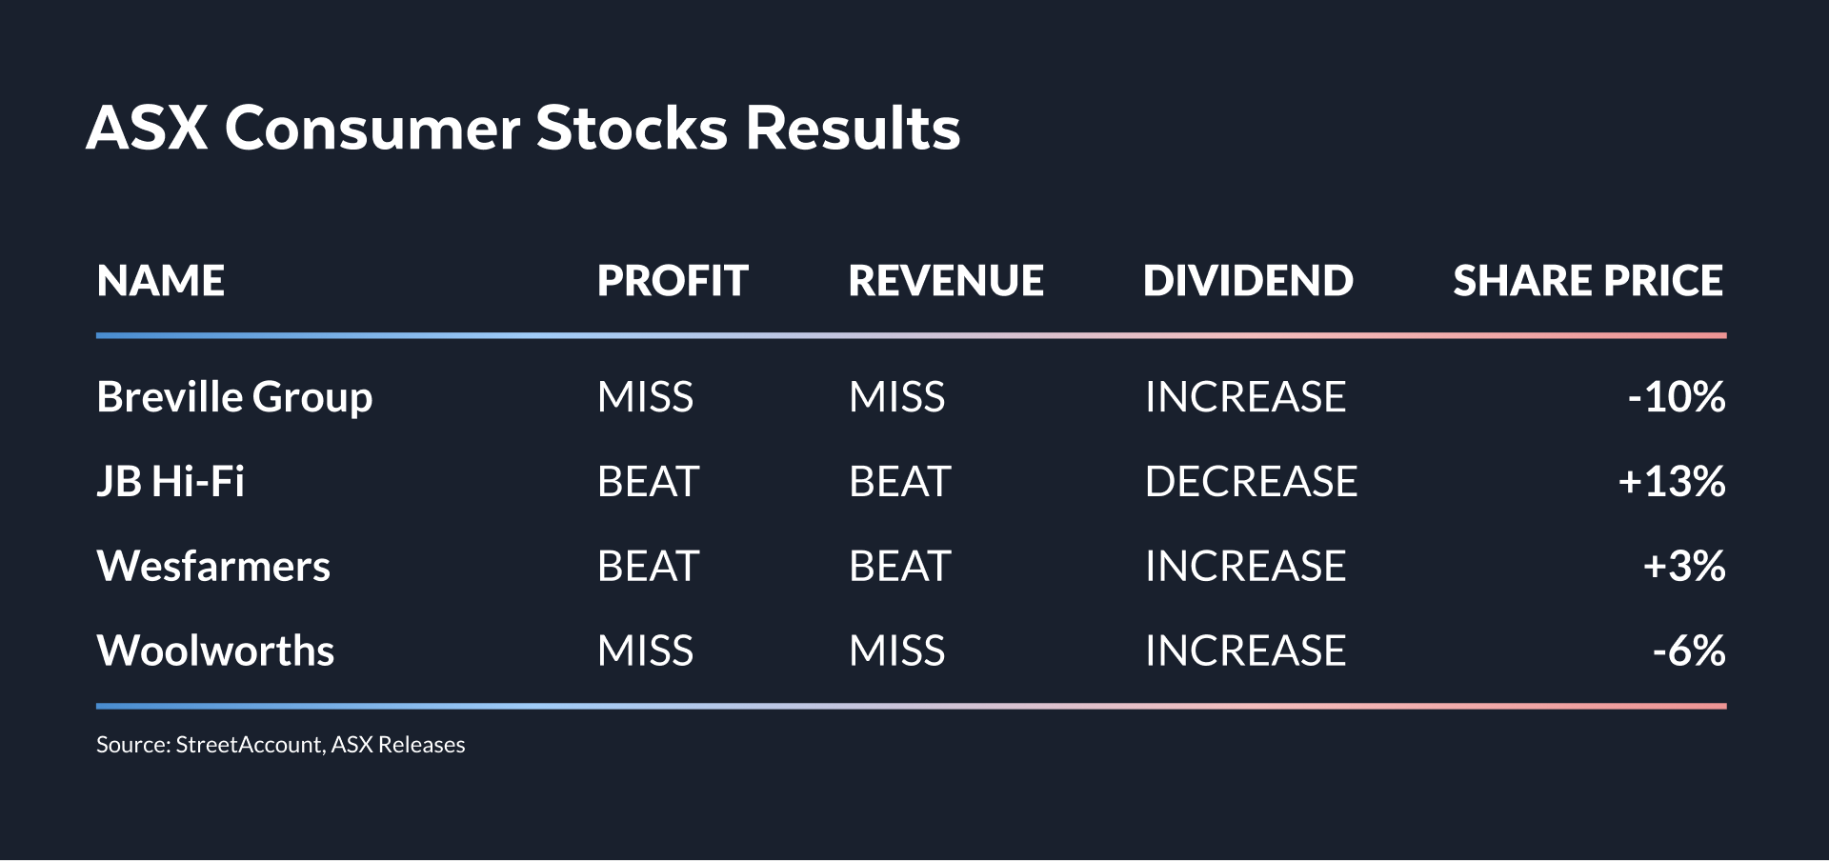The image size is (1829, 861).
Task: Select the Wesfarmers row name
Action: pos(213,567)
